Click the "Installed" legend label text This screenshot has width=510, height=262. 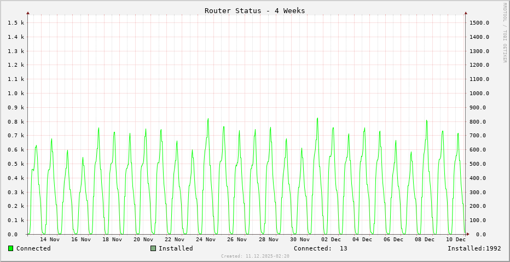click(176, 248)
